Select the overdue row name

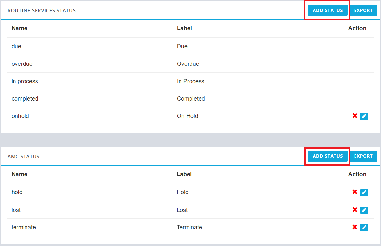[22, 64]
